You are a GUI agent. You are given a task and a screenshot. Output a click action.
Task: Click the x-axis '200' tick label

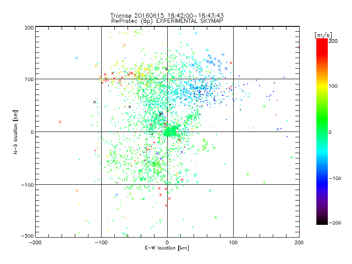[x=299, y=242]
